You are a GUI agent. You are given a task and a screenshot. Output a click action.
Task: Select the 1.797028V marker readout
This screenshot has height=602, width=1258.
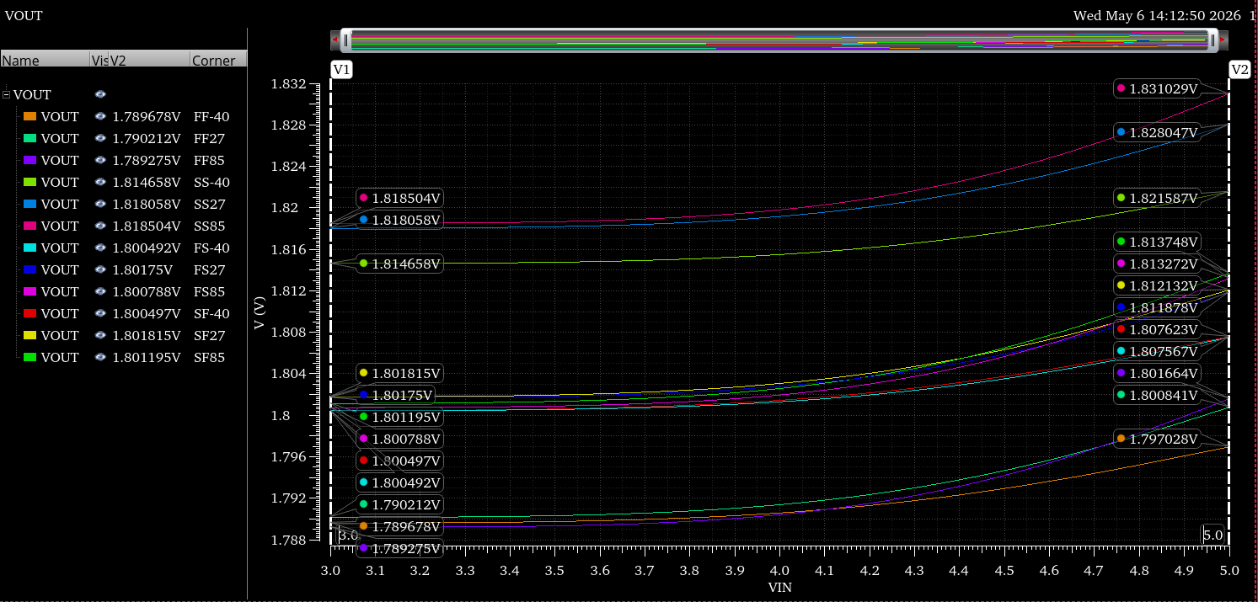pos(1156,439)
